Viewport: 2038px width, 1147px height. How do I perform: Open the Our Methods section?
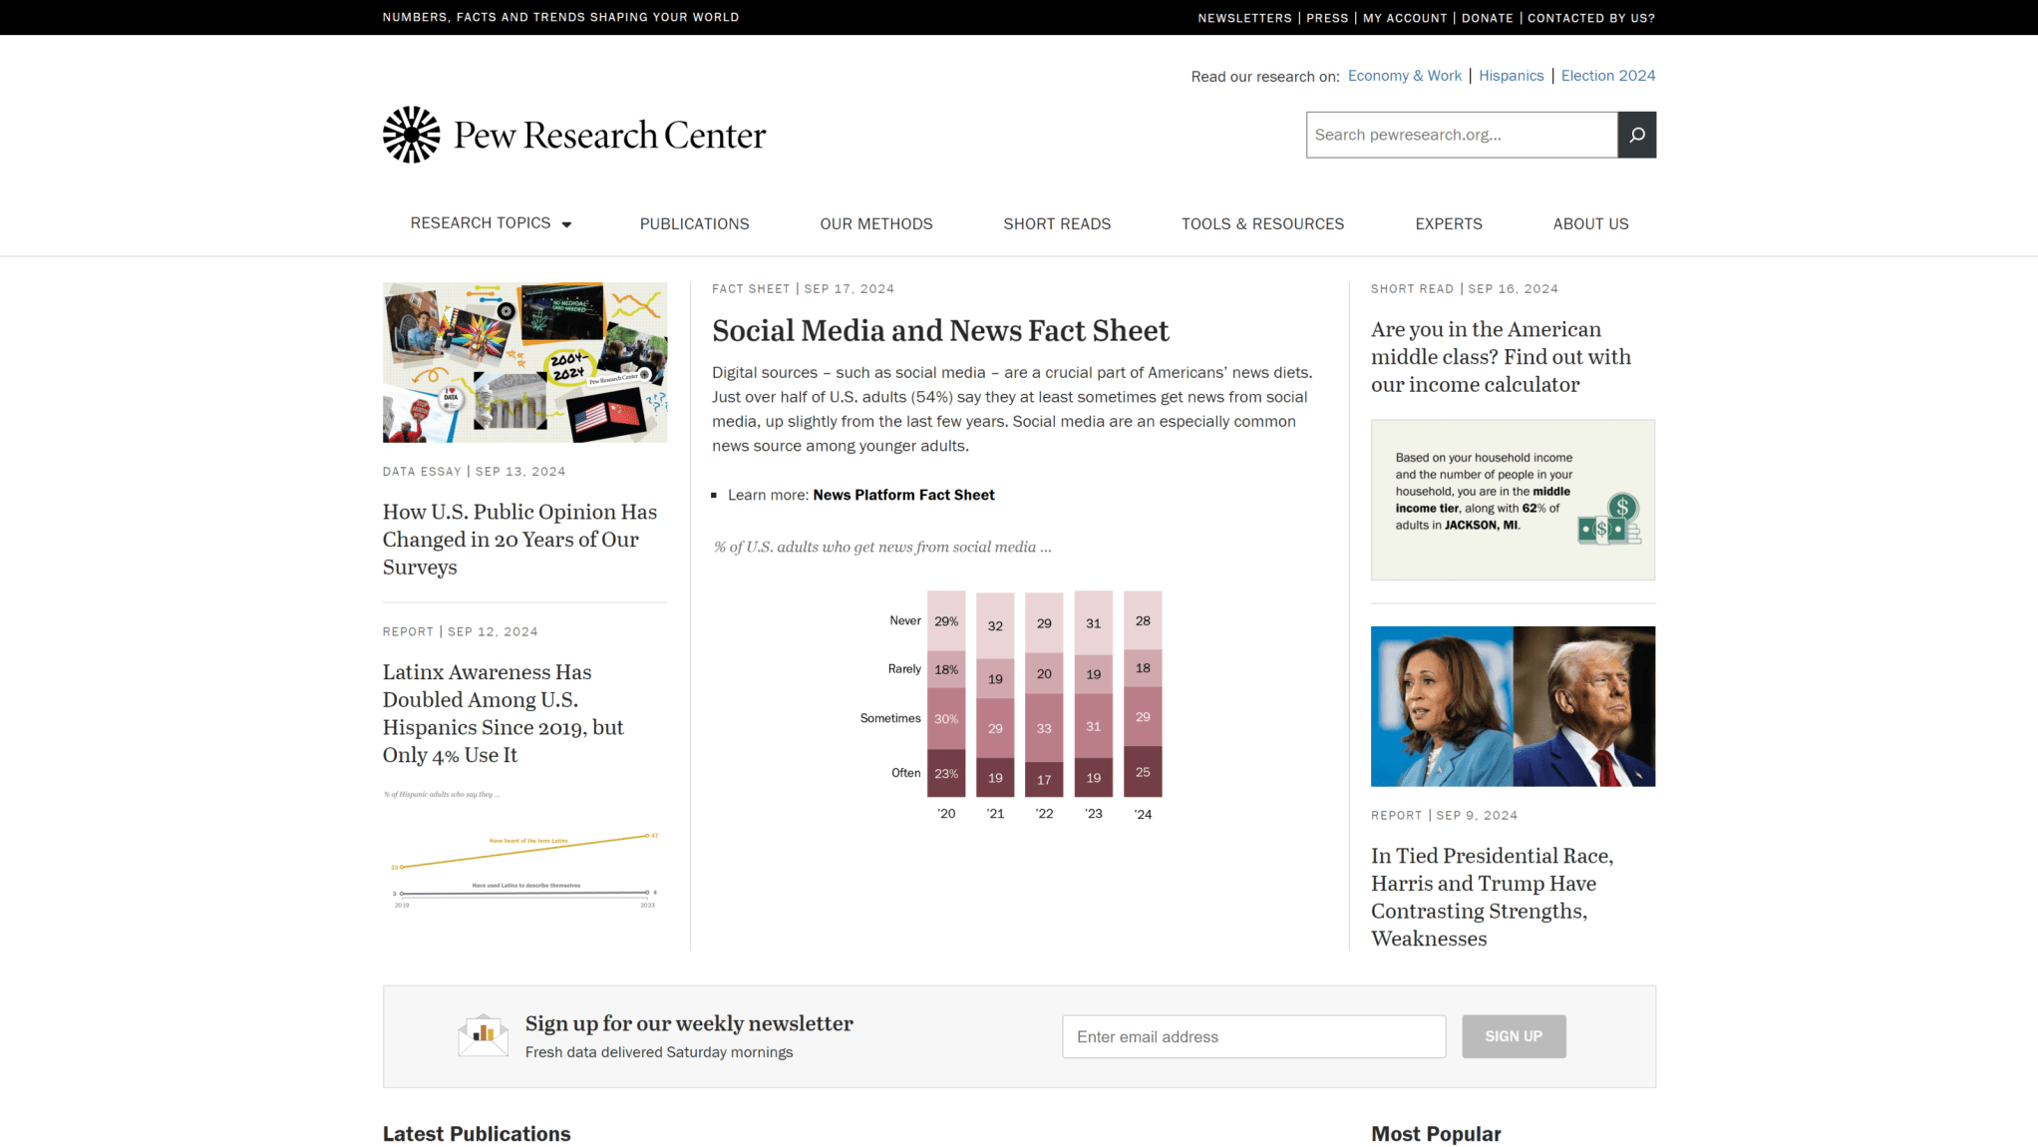(x=875, y=223)
